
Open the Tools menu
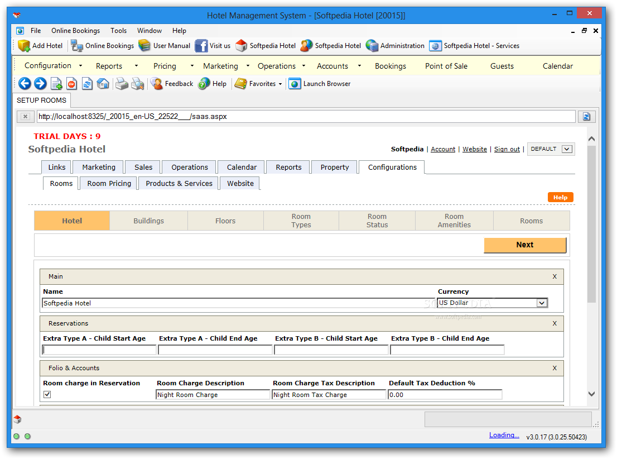coord(118,31)
